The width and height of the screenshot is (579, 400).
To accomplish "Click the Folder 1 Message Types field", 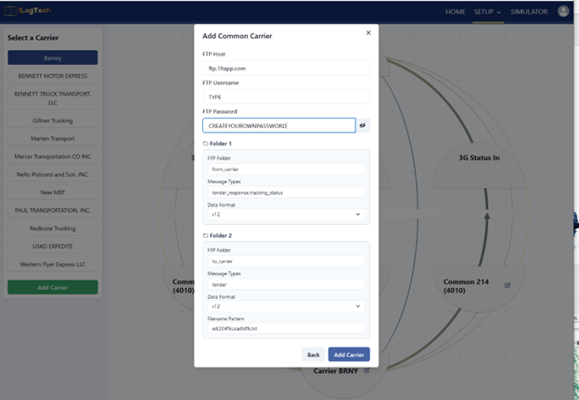I will (286, 192).
